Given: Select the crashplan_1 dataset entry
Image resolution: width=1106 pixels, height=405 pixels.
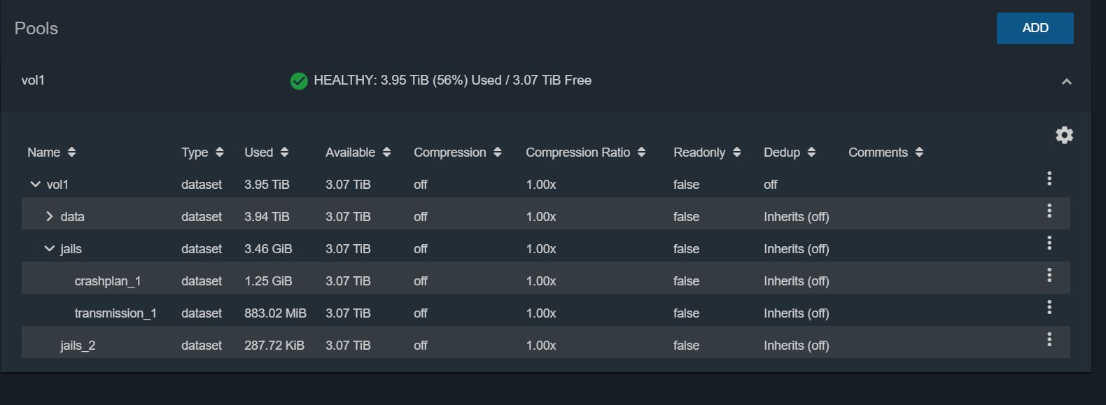Looking at the screenshot, I should [108, 281].
